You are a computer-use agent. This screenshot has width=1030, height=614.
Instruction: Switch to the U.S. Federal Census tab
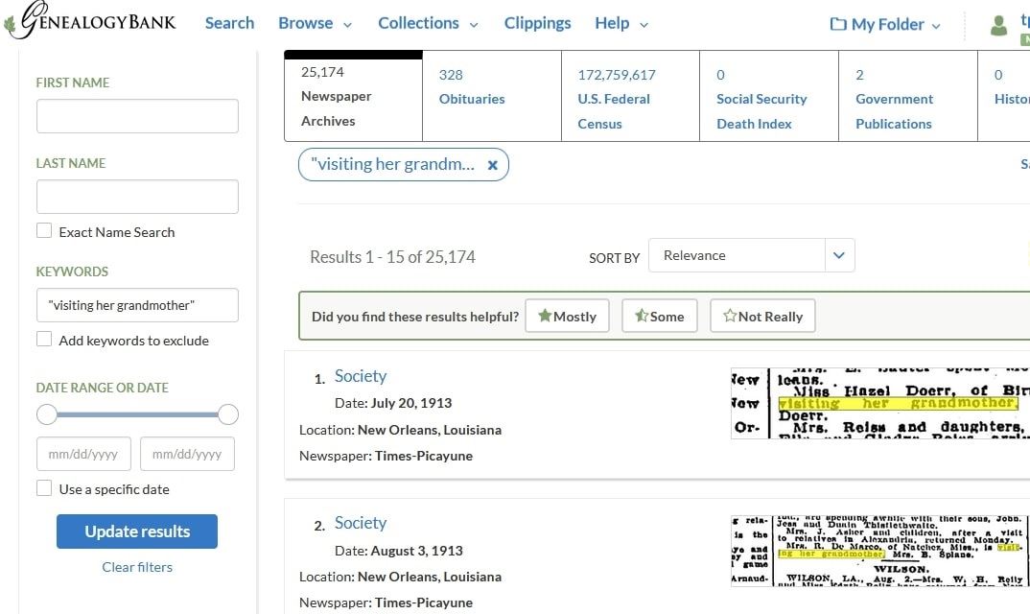pyautogui.click(x=631, y=96)
